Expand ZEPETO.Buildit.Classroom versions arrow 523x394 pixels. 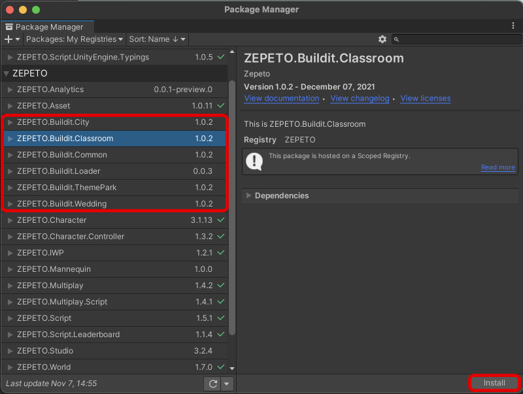coord(10,139)
